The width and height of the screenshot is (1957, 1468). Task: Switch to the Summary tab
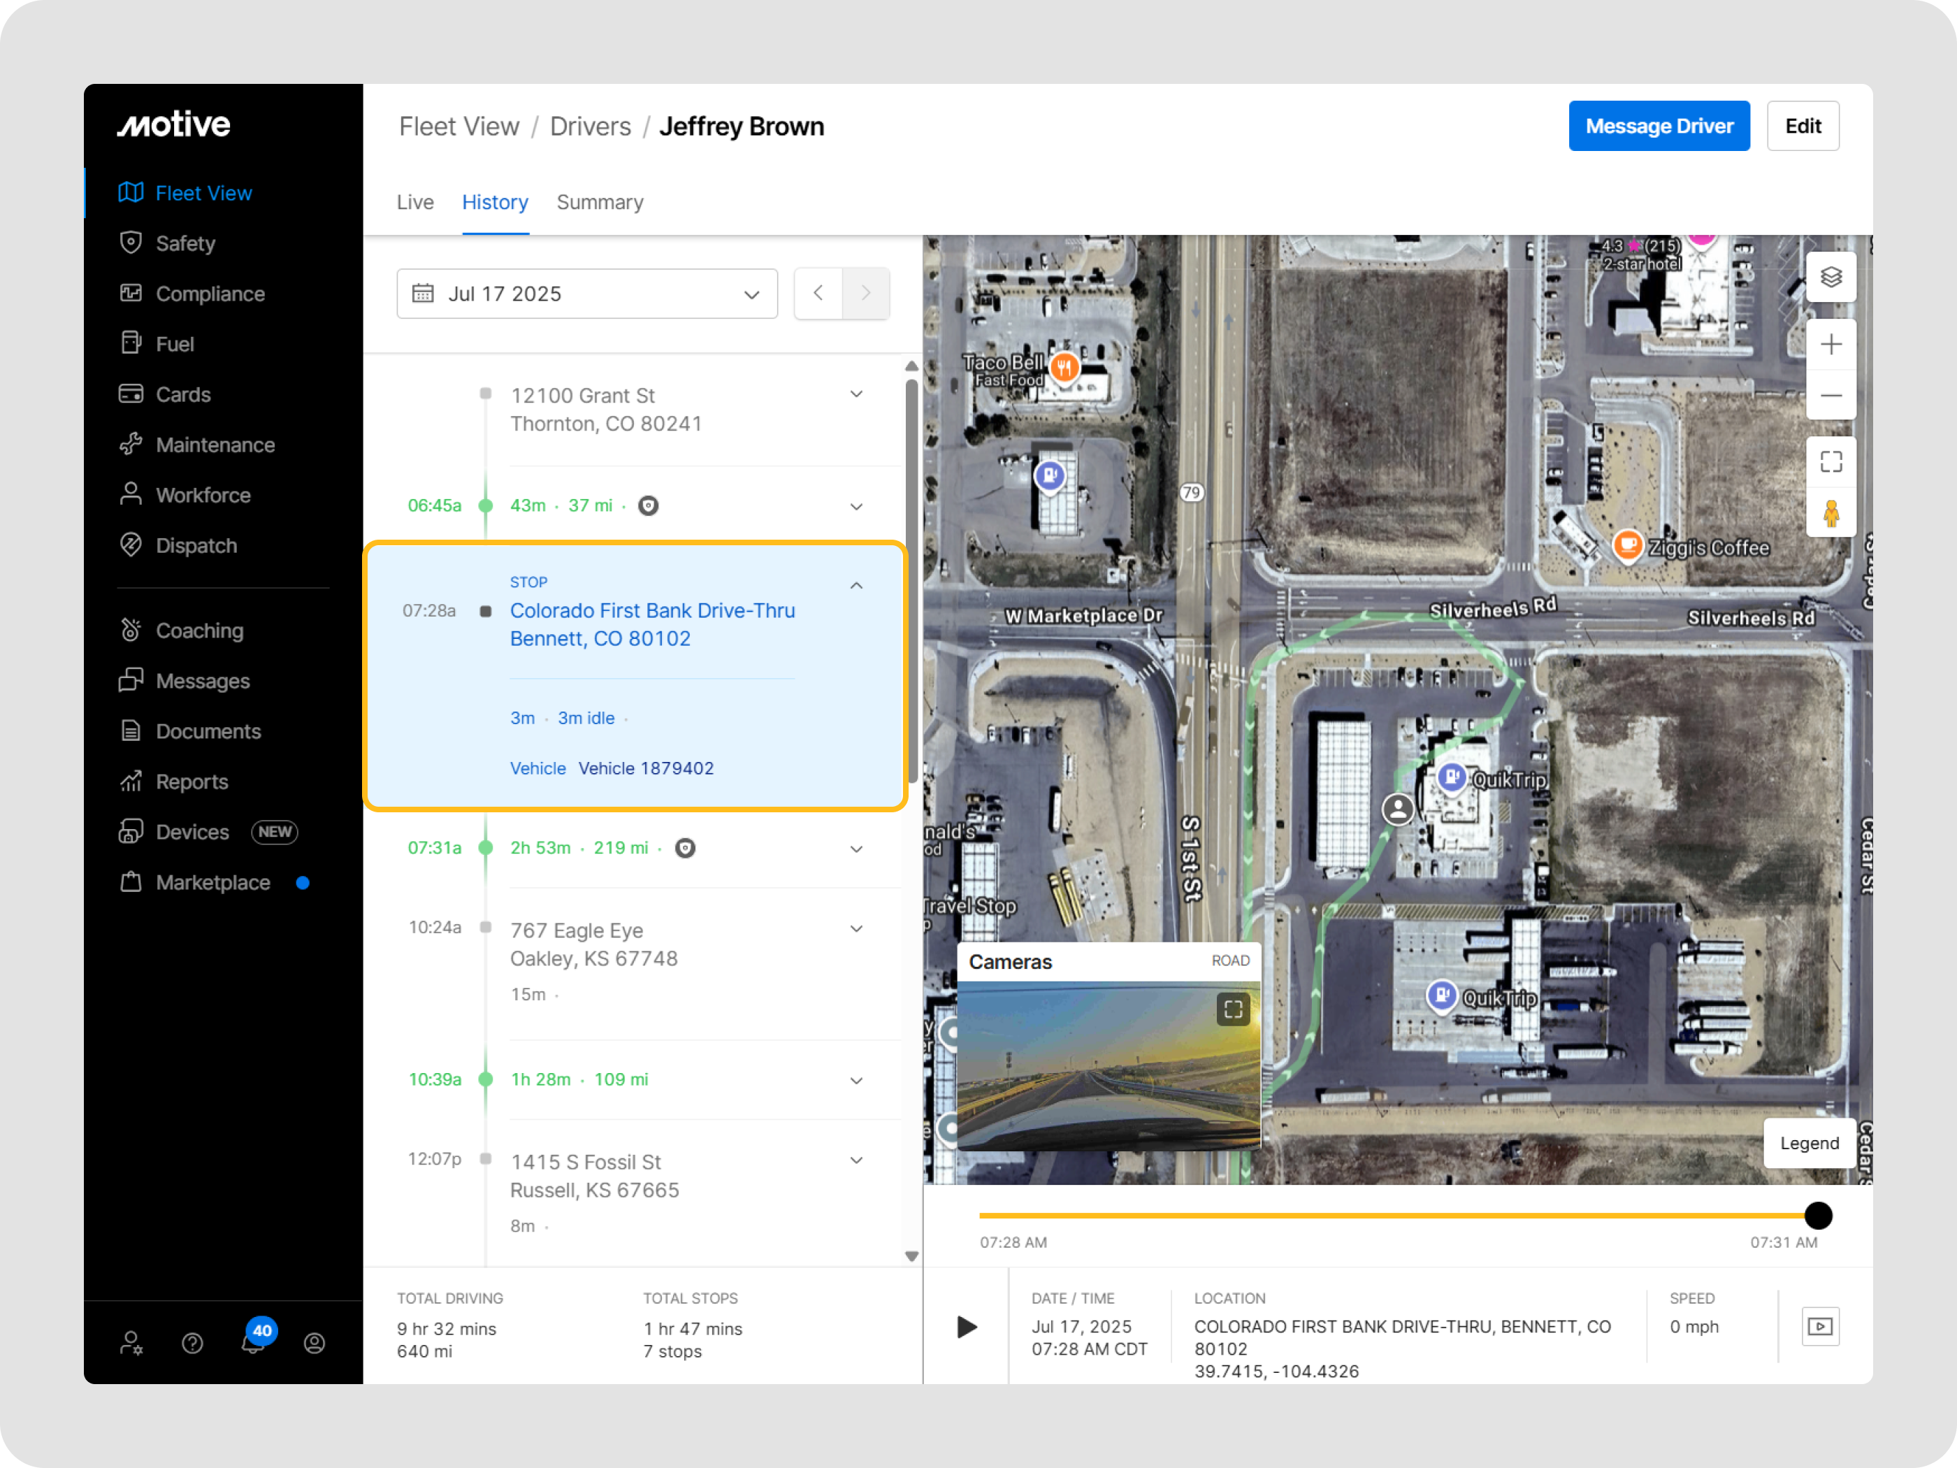(x=600, y=203)
